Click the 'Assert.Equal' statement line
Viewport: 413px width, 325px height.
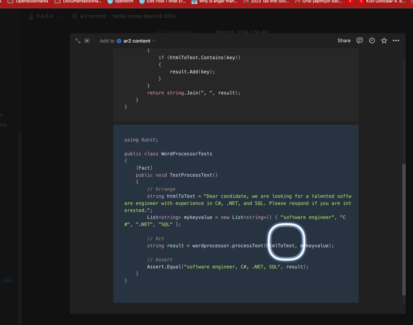(228, 267)
